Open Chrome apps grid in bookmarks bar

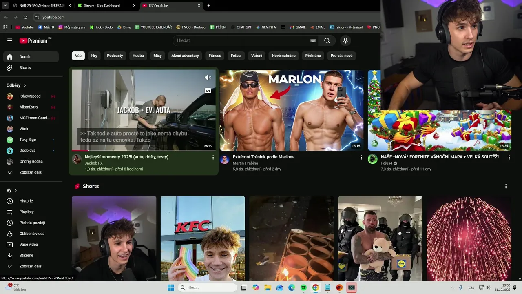pyautogui.click(x=5, y=27)
